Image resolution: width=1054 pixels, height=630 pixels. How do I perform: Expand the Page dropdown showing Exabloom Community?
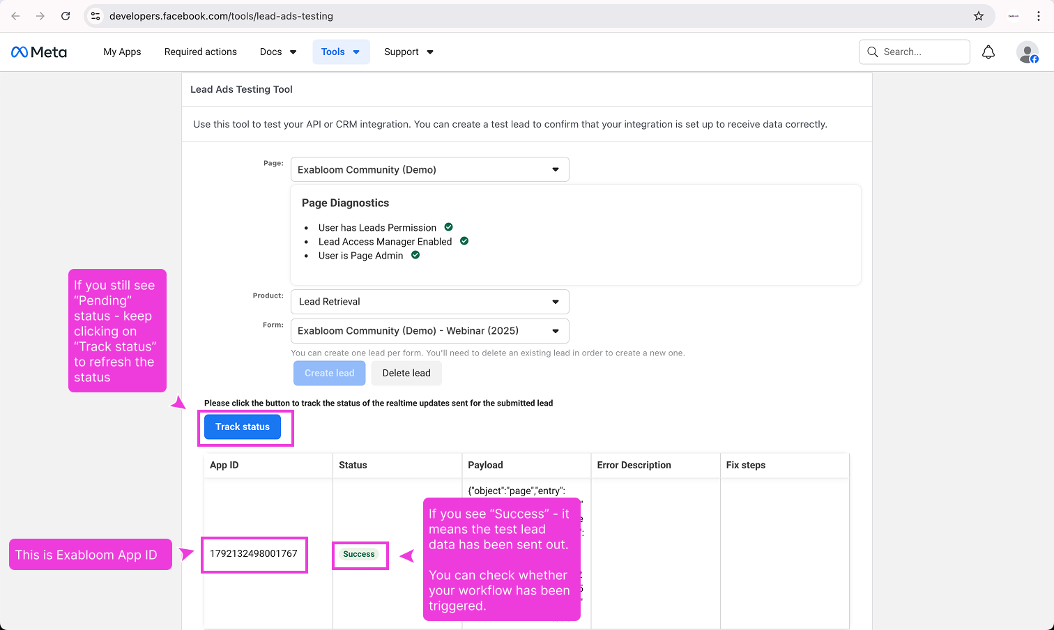pyautogui.click(x=429, y=169)
